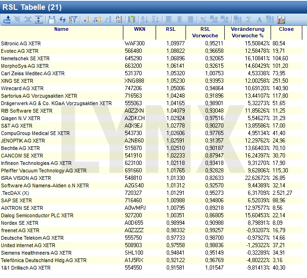
Task: Click WKN cell A0Z2ZZ for freenet
Action: click(x=134, y=230)
